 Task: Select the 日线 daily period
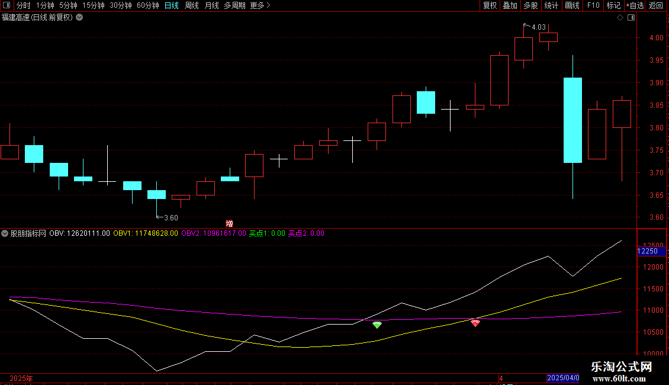coord(171,5)
